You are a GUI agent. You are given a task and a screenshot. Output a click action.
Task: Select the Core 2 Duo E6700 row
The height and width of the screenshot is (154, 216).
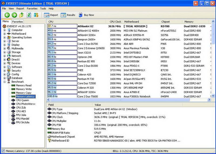tap(129, 44)
